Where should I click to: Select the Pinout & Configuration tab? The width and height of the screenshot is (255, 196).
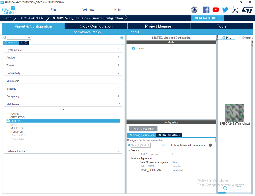[x=33, y=26]
